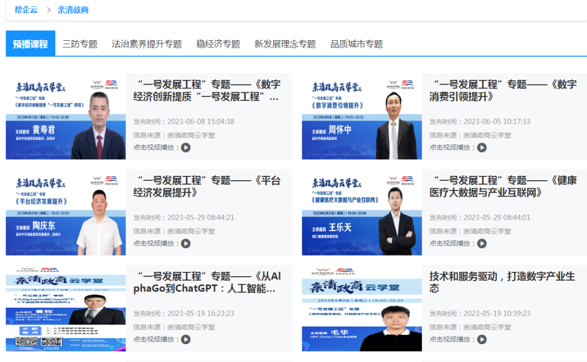Play the 数字消费引领提升 video
The width and height of the screenshot is (587, 362).
pyautogui.click(x=482, y=147)
